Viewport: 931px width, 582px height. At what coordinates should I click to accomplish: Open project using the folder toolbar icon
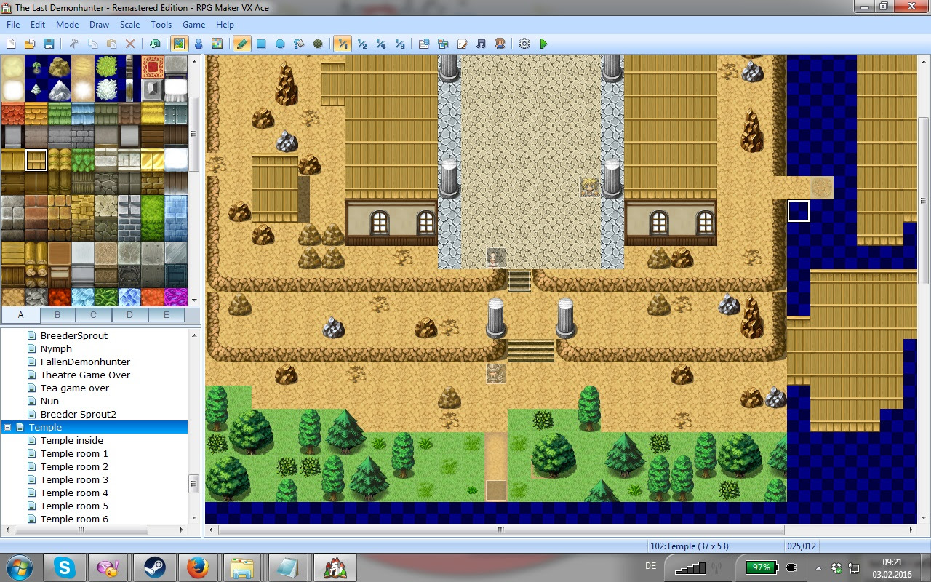(x=30, y=44)
